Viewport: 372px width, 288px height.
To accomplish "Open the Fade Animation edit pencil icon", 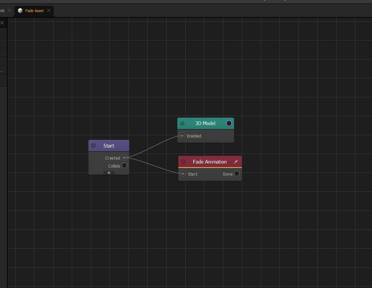I will click(236, 162).
